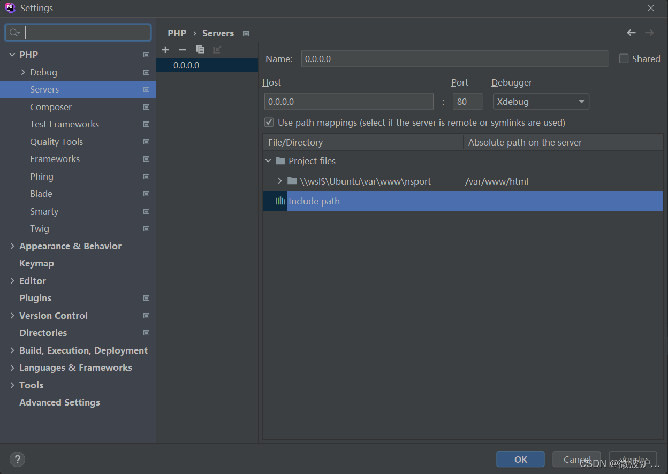Click the server Name input field
Image resolution: width=668 pixels, height=474 pixels.
click(x=454, y=59)
